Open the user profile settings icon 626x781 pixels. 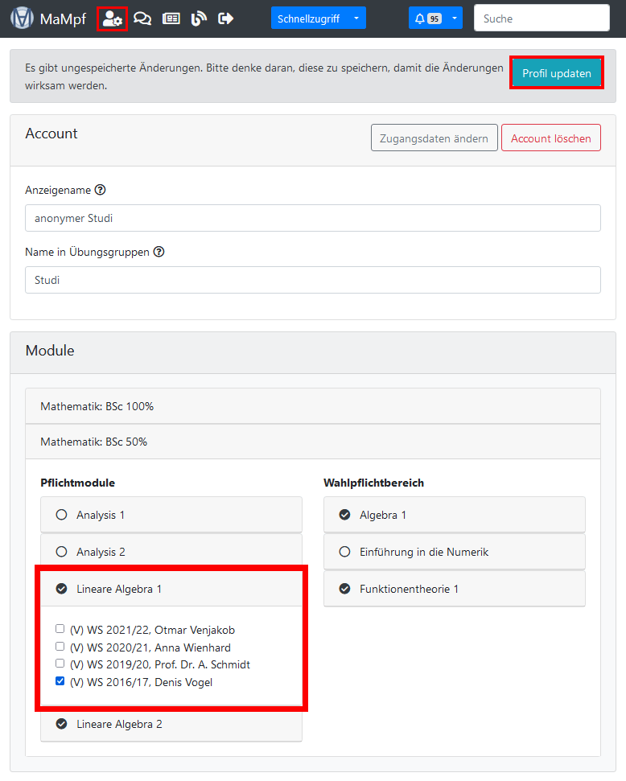(112, 18)
